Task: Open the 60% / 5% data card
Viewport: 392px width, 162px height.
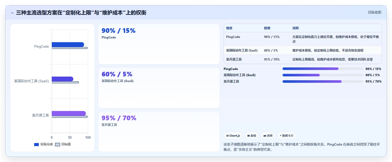Action: (x=159, y=88)
